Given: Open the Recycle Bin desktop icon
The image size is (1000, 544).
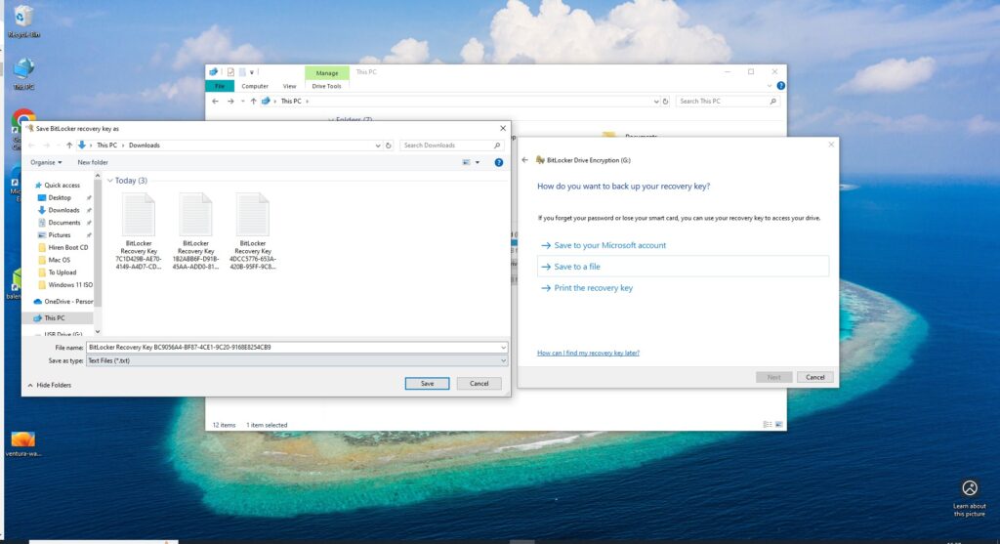Looking at the screenshot, I should (x=23, y=21).
